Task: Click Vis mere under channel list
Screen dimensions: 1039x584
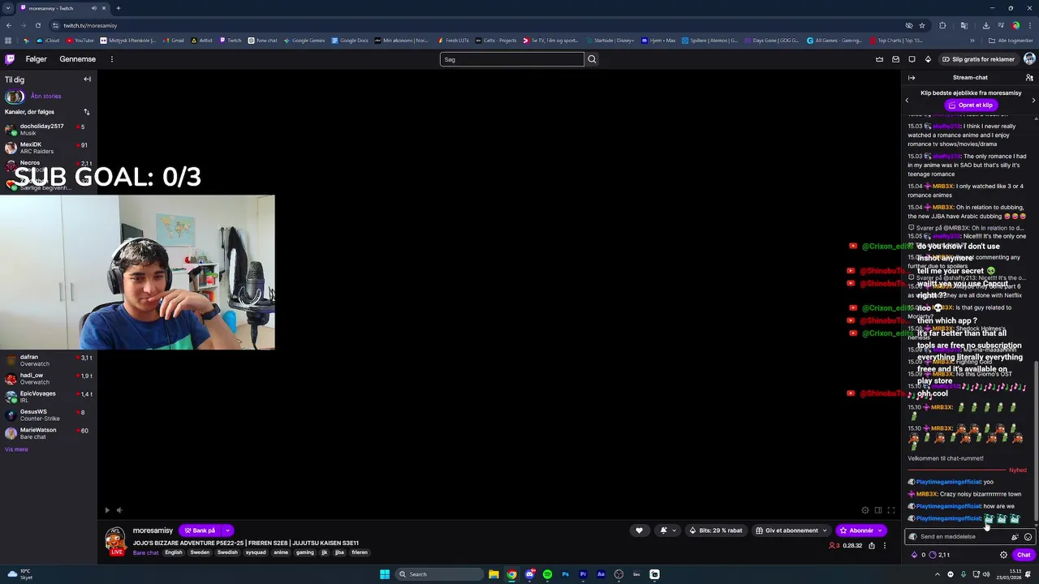Action: click(x=16, y=449)
